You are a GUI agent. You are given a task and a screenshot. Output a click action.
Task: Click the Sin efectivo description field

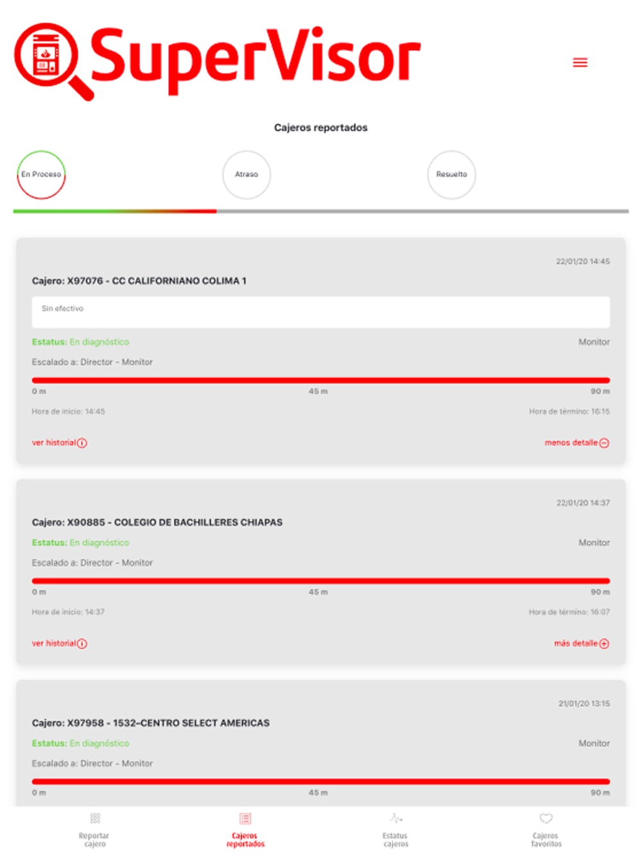click(321, 312)
